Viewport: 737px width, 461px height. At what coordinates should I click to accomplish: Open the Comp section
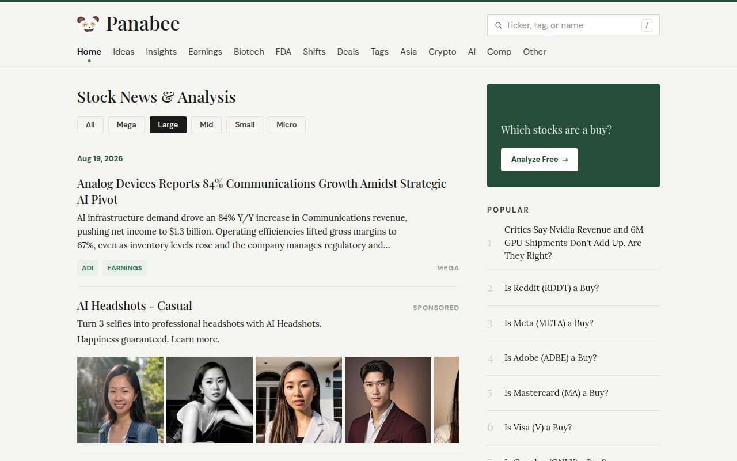coord(499,52)
